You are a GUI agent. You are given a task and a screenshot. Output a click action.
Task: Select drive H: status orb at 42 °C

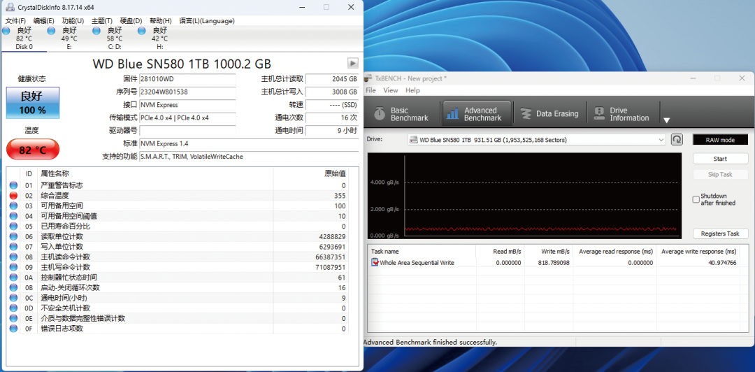[141, 31]
